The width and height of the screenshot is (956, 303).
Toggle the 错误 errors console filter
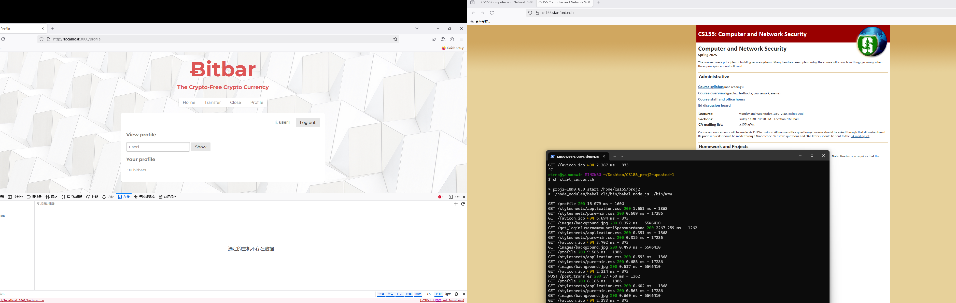[x=381, y=294]
